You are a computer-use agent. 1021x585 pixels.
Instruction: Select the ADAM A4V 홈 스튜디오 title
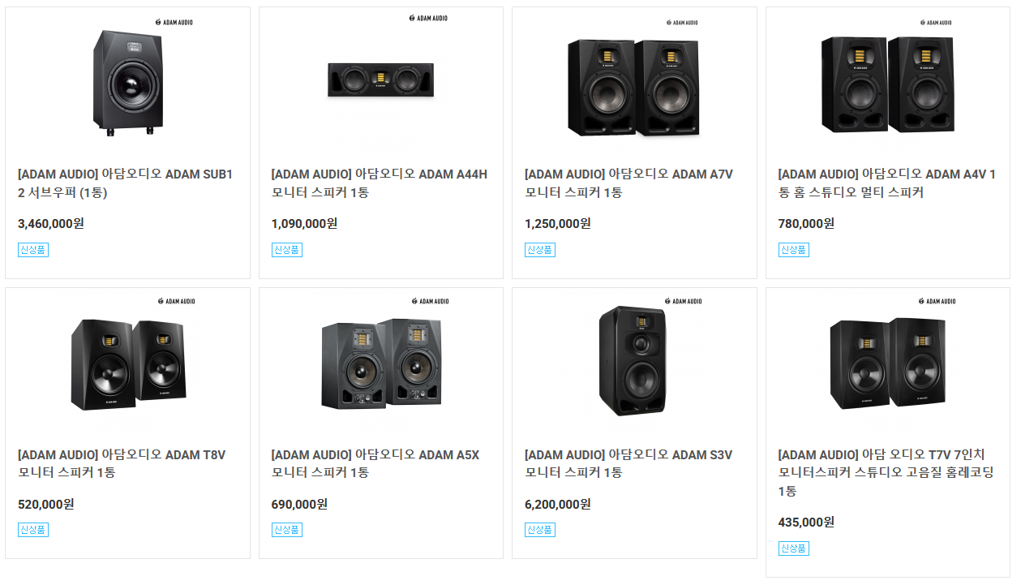[x=886, y=183]
